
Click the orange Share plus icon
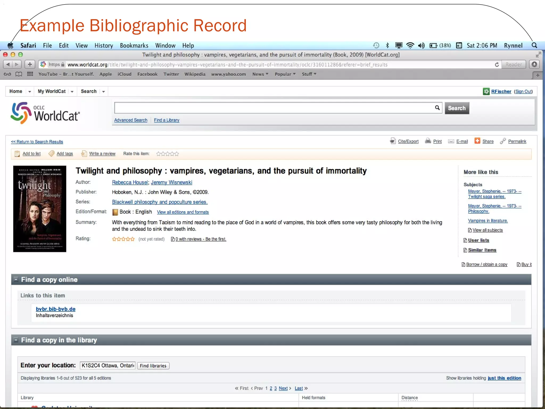click(x=477, y=141)
